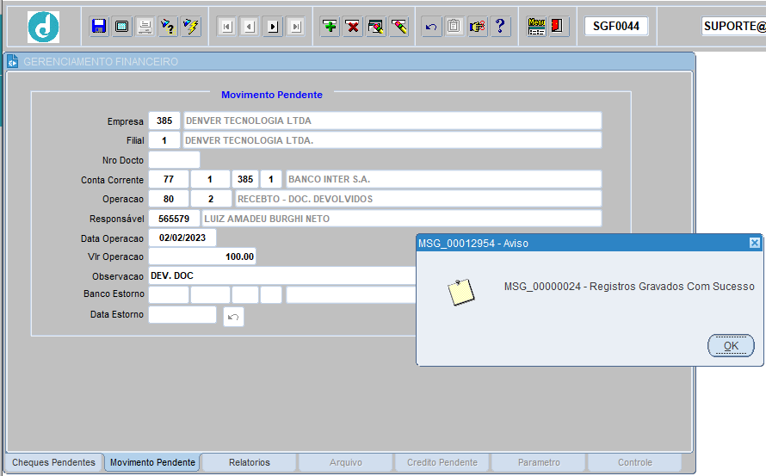This screenshot has height=476, width=766.
Task: Confirm the Aviso dialog with OK
Action: tap(731, 345)
